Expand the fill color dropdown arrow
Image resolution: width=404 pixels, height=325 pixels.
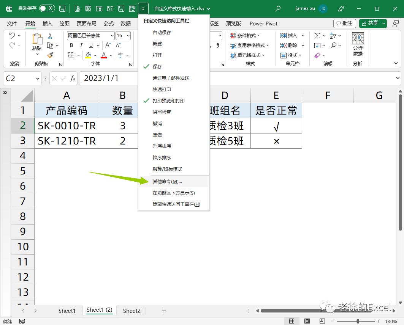point(95,55)
